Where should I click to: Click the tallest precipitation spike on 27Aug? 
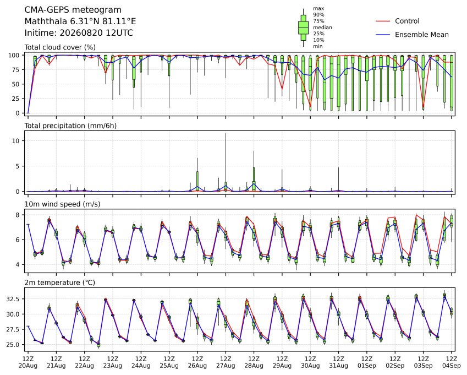pos(226,161)
